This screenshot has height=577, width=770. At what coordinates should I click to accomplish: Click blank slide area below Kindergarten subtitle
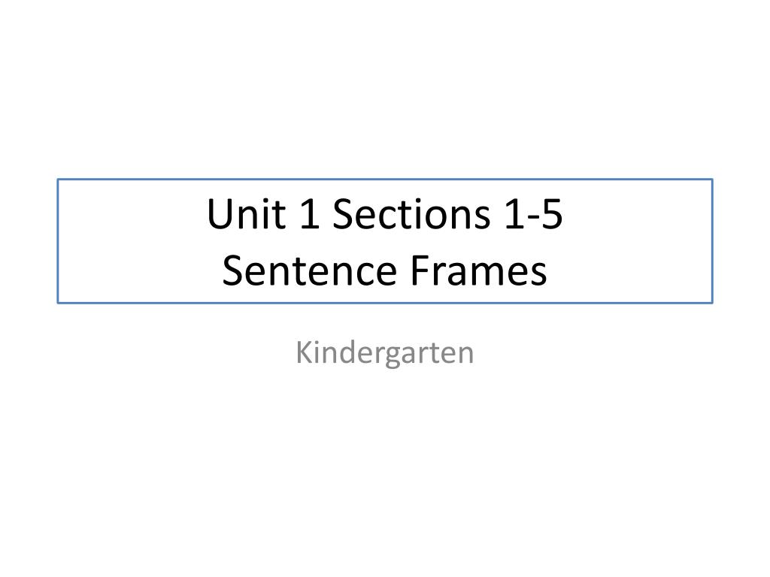pyautogui.click(x=385, y=466)
